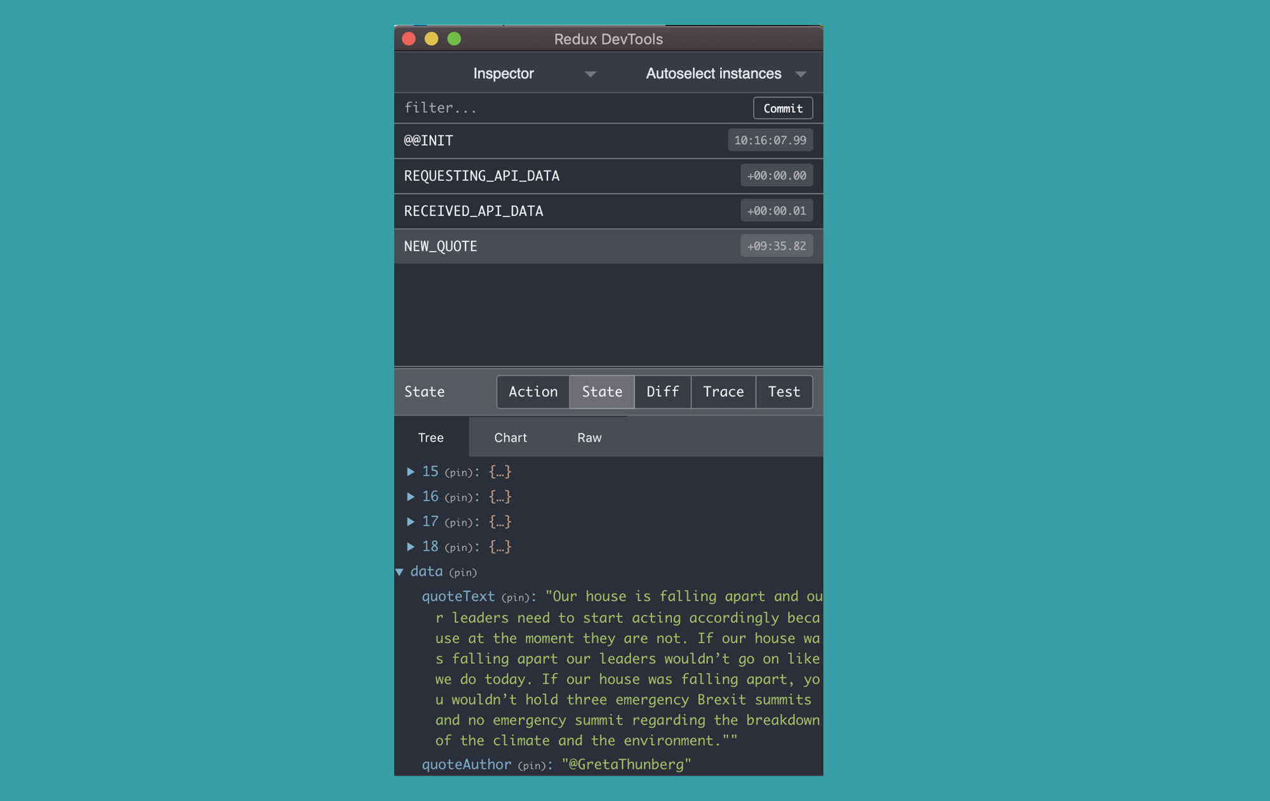
Task: Expand tree node 15
Action: pos(410,472)
